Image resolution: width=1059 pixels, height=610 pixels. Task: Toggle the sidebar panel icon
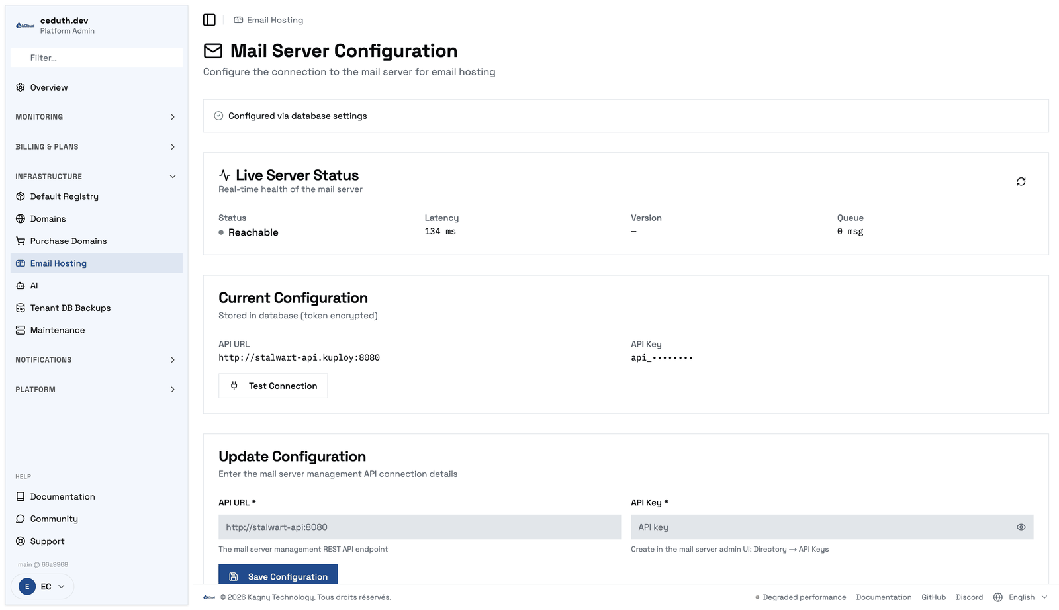(209, 20)
